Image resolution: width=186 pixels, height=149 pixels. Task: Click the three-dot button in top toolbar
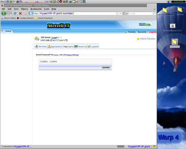pos(47,2)
